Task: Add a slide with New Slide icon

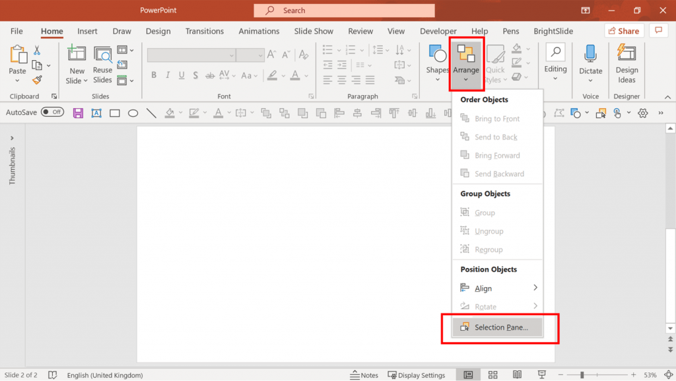Action: [77, 53]
